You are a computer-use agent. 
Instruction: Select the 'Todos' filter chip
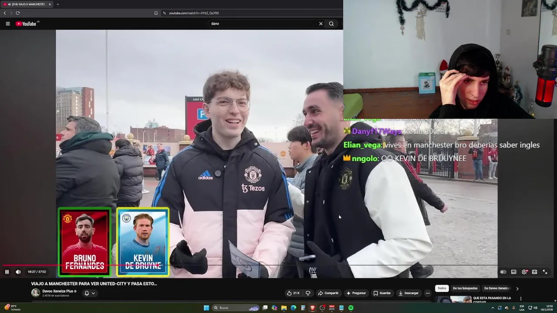442,288
